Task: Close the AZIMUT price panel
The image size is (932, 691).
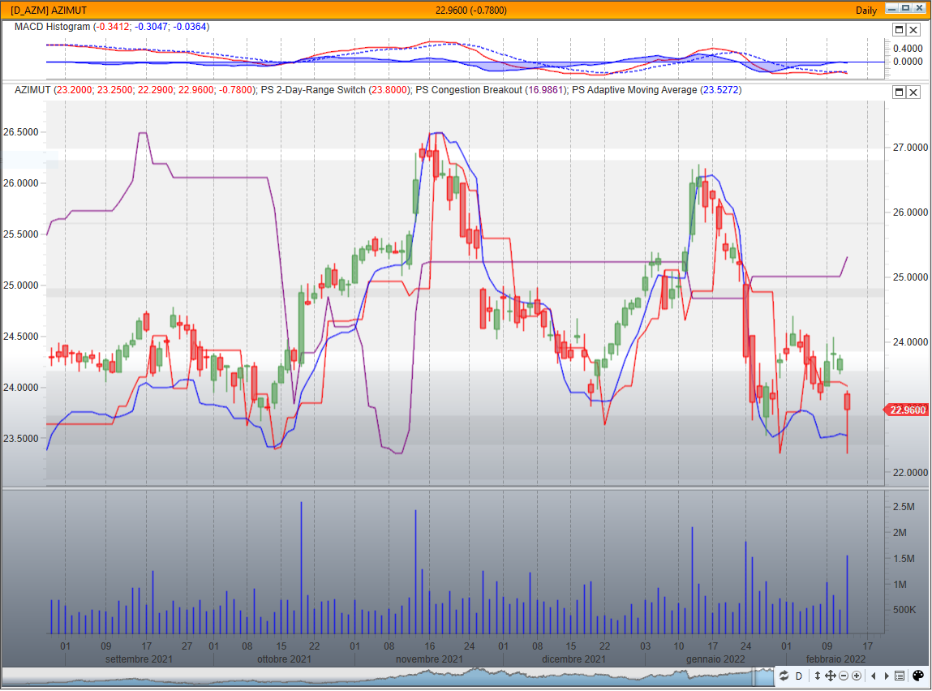Action: point(913,92)
